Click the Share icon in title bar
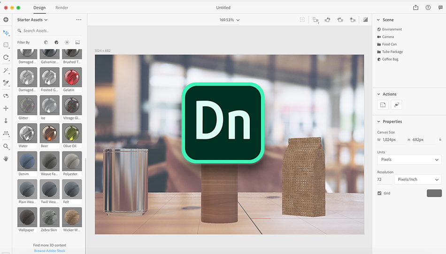Image resolution: width=446 pixels, height=254 pixels. click(x=416, y=8)
